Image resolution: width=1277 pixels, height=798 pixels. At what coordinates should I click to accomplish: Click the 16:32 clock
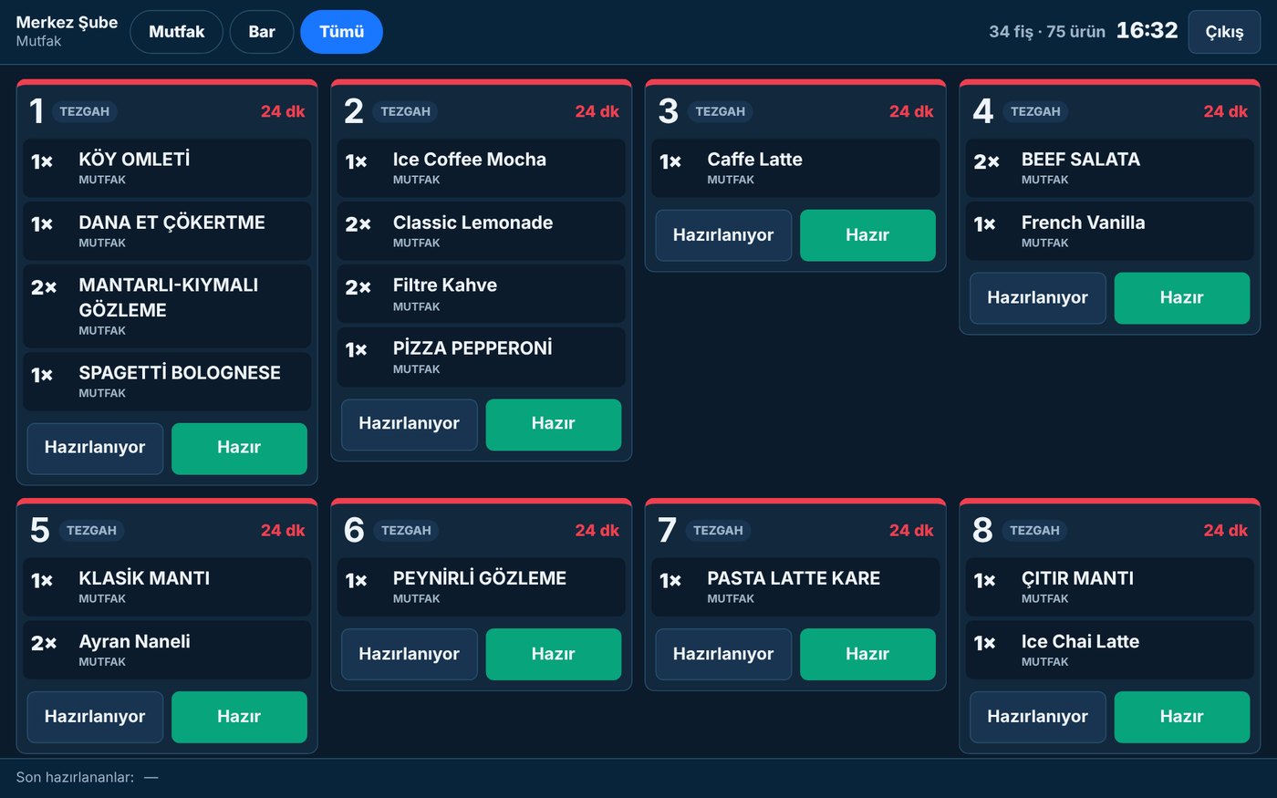click(1147, 31)
